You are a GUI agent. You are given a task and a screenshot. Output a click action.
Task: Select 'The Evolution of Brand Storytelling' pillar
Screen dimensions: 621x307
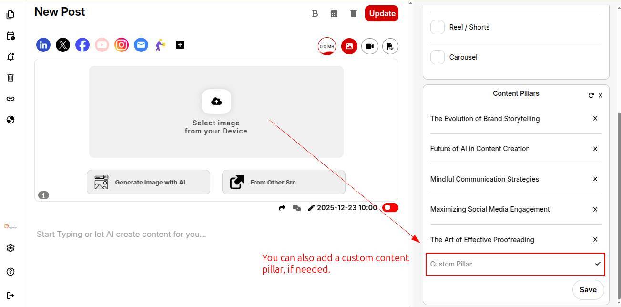click(485, 119)
